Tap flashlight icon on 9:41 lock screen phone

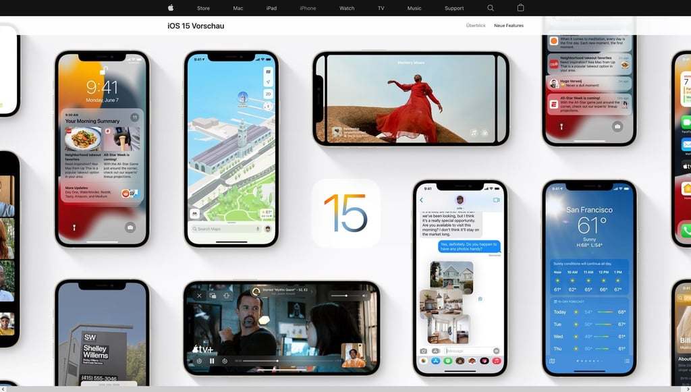click(x=74, y=227)
